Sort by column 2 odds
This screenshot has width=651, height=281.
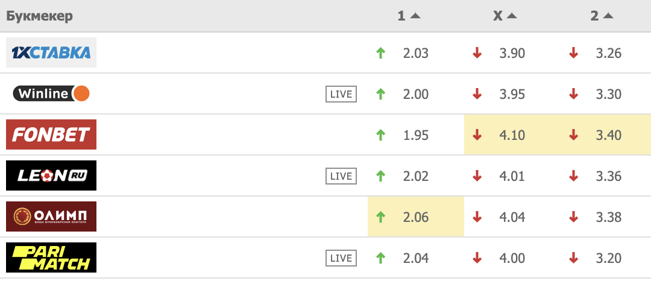coord(602,16)
